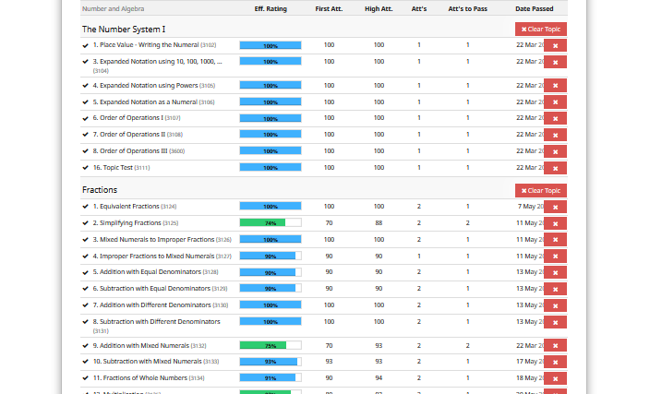Click the checkmark beside Improper Fractions to Mixed Numerals
The image size is (662, 394).
coord(86,257)
